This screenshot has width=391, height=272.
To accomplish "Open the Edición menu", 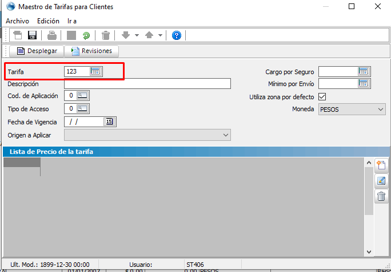I will [48, 21].
